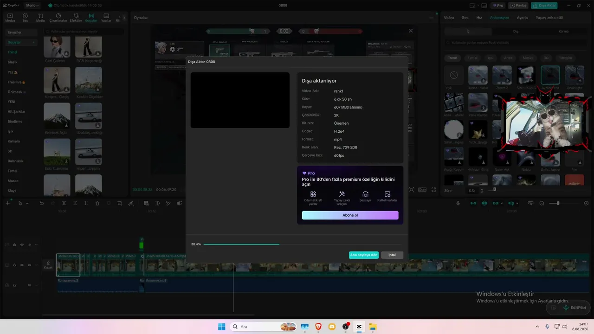Image resolution: width=594 pixels, height=334 pixels.
Task: Click Ana sayfaya dön button
Action: (x=364, y=255)
